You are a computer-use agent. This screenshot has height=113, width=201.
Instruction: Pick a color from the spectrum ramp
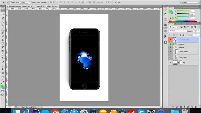tap(183, 21)
